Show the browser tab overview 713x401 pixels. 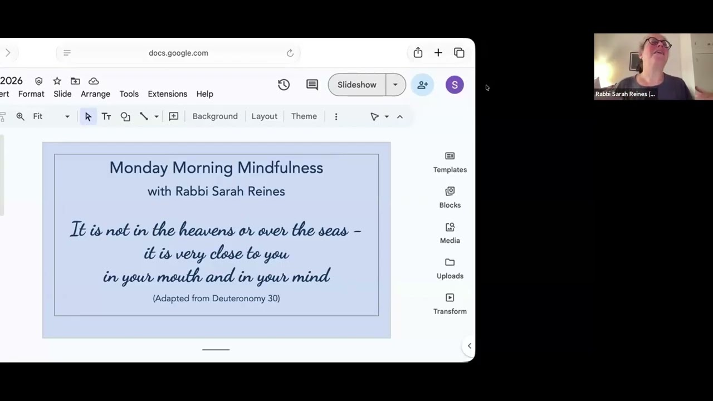[x=459, y=53]
